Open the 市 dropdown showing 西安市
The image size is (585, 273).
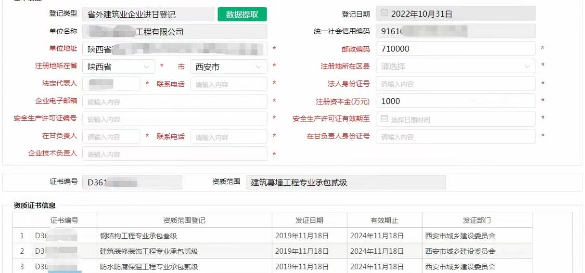(228, 66)
